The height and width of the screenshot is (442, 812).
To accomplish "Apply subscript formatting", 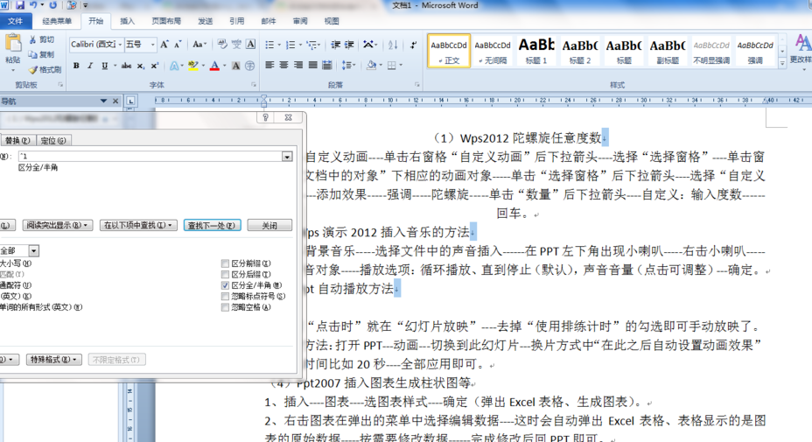I will coord(140,66).
